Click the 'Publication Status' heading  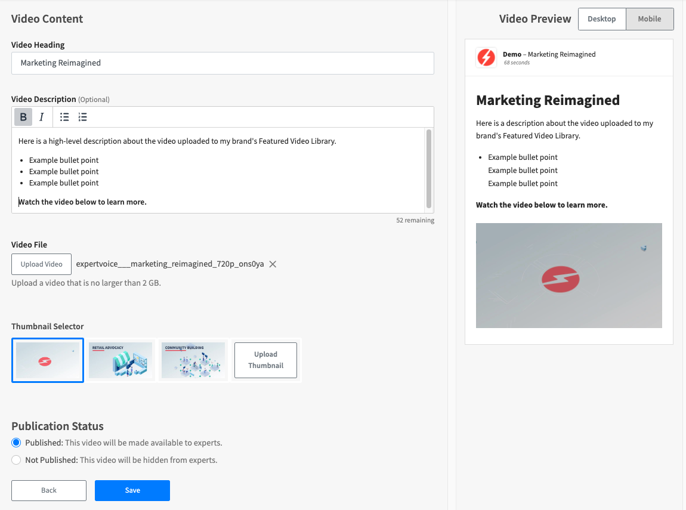coord(57,426)
